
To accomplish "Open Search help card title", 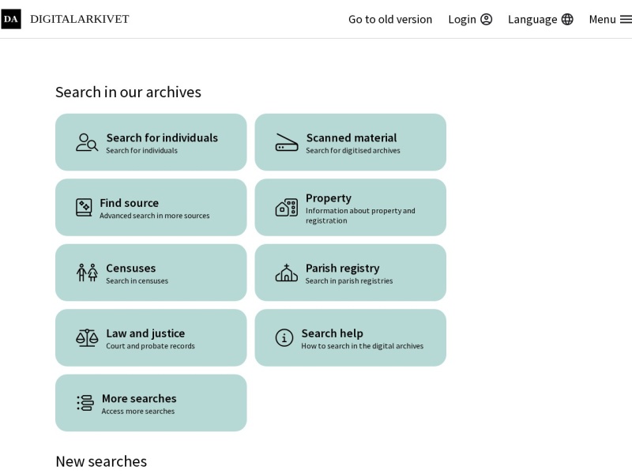I will point(332,333).
